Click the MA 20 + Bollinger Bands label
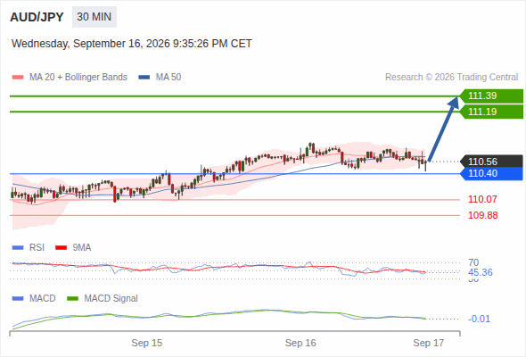526x357 pixels. [x=78, y=78]
